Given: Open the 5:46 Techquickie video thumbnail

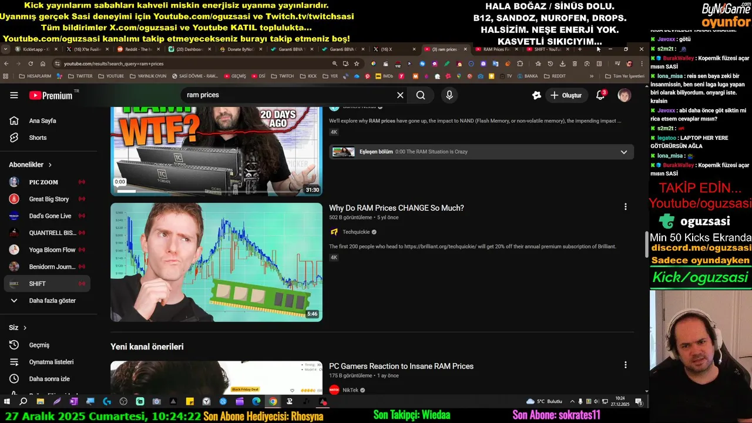Looking at the screenshot, I should pos(216,262).
